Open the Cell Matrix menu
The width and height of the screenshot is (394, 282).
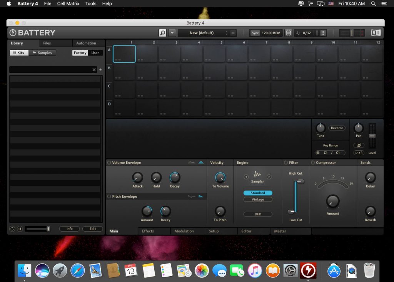tap(68, 3)
